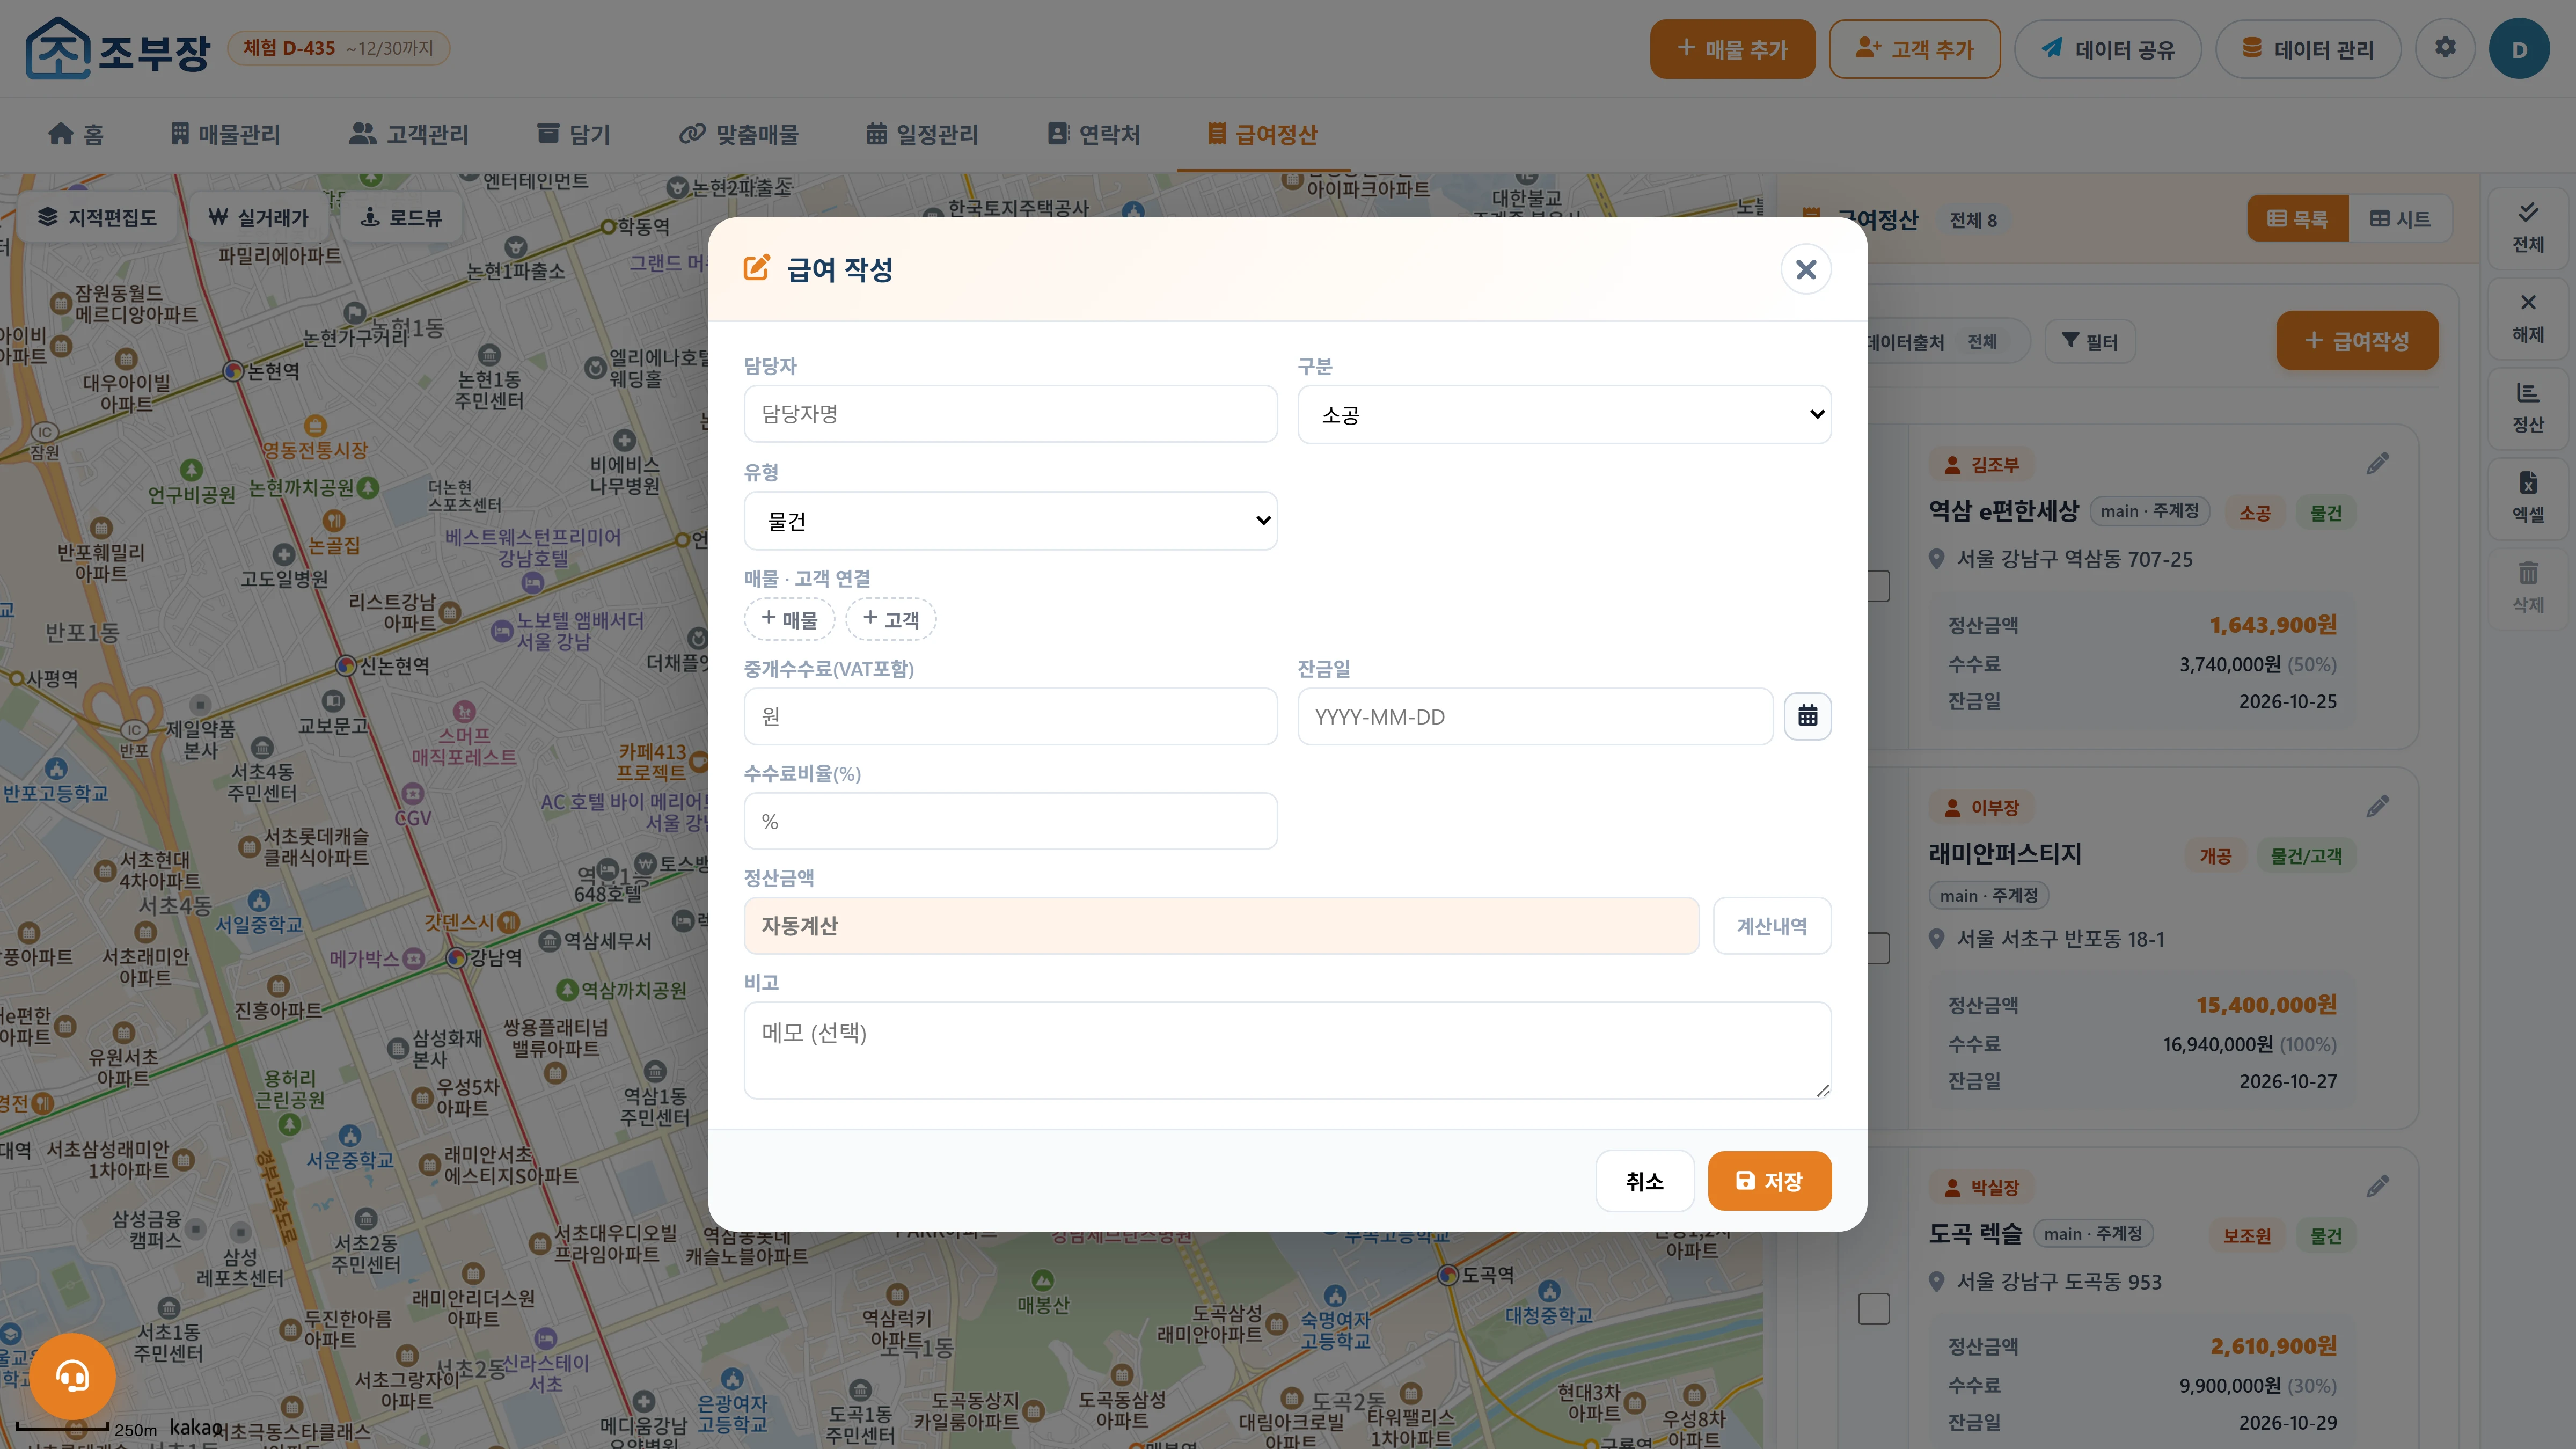Open the 필터 filter dropdown

[2090, 341]
